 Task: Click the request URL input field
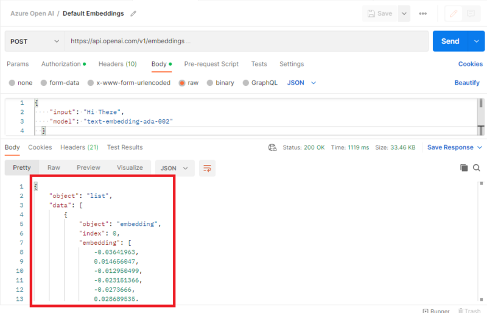[x=243, y=41]
